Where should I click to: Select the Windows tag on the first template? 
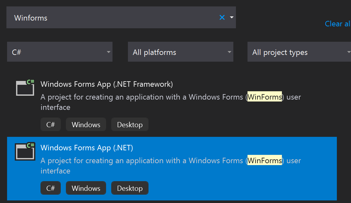(86, 124)
